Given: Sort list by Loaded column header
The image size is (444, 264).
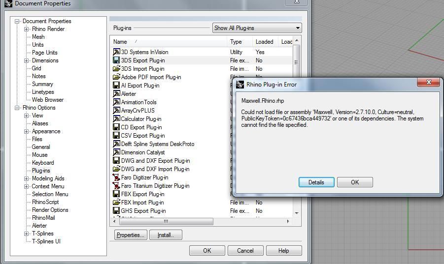Looking at the screenshot, I should coord(265,42).
